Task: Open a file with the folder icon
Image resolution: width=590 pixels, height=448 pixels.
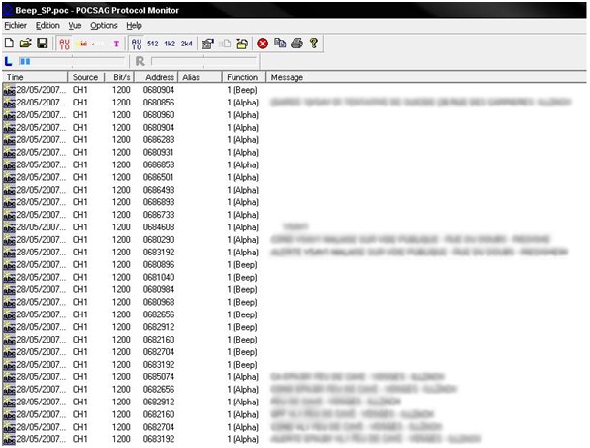Action: tap(25, 44)
